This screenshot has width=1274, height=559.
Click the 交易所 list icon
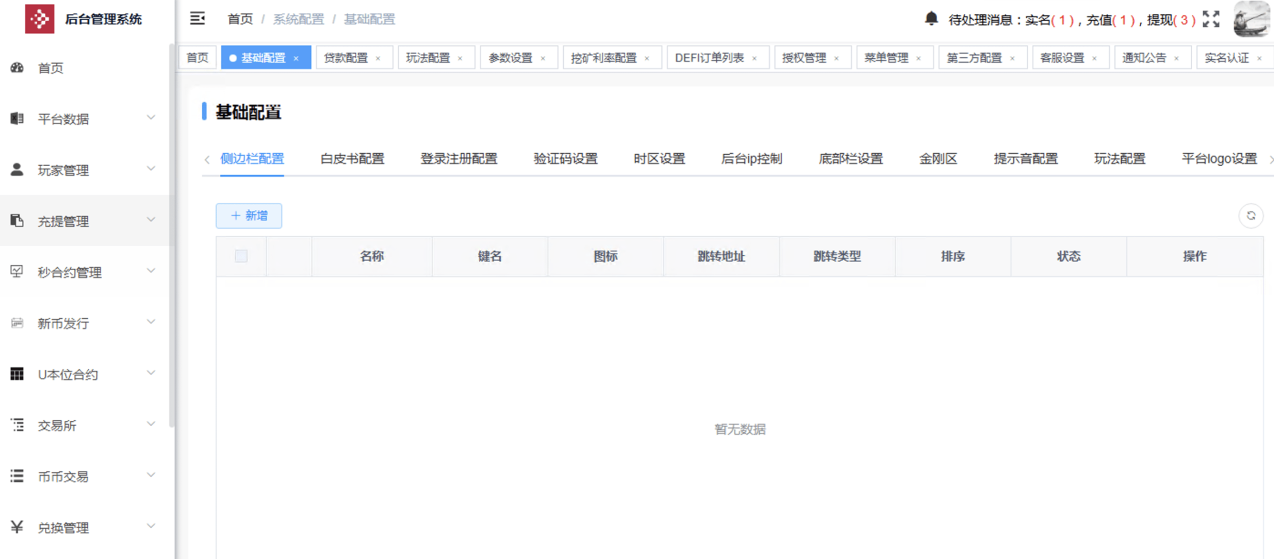[17, 425]
